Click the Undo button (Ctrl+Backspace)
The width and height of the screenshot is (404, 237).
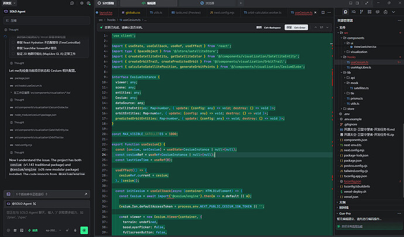268,27
